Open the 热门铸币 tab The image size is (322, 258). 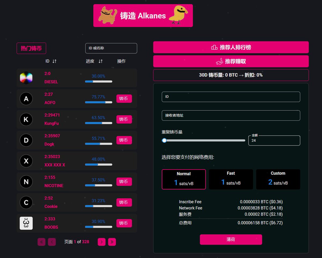(31, 48)
